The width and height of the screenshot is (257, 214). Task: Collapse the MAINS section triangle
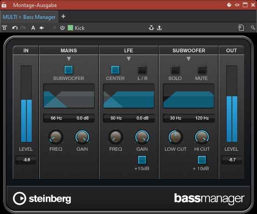(69, 59)
